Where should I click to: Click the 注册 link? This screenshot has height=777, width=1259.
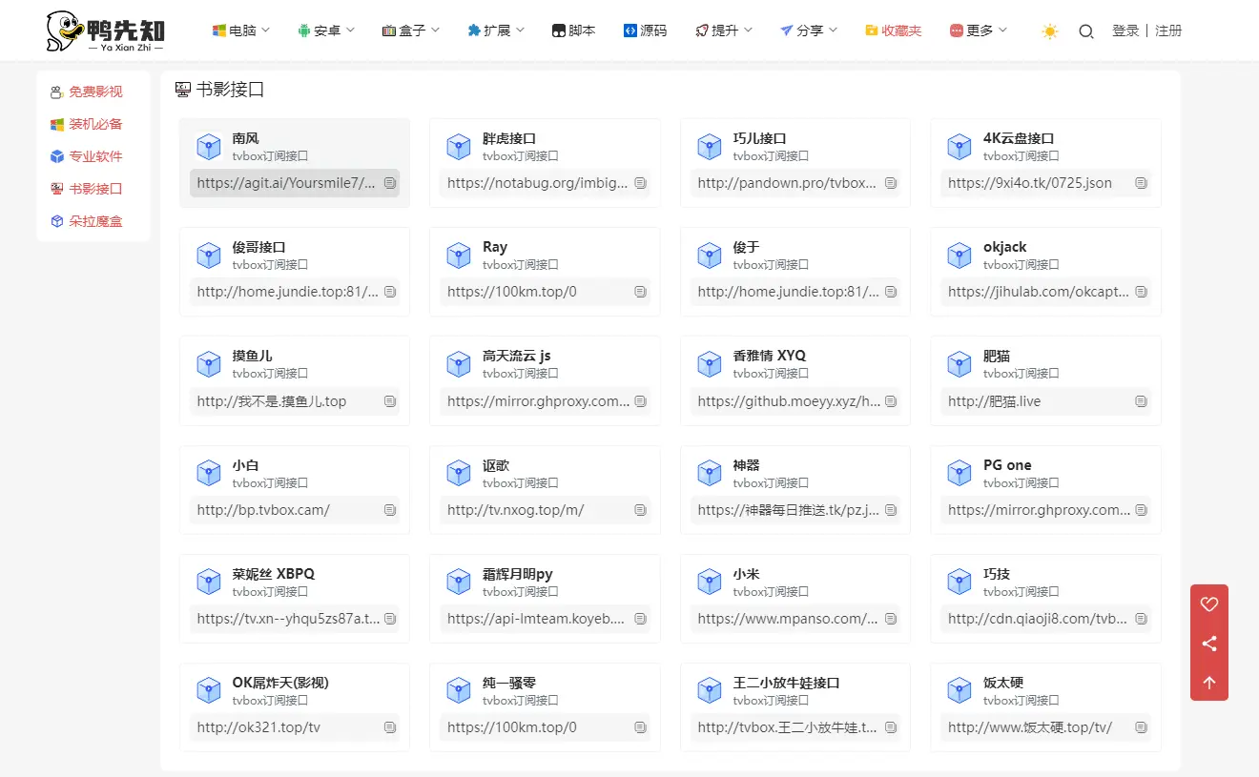point(1168,31)
